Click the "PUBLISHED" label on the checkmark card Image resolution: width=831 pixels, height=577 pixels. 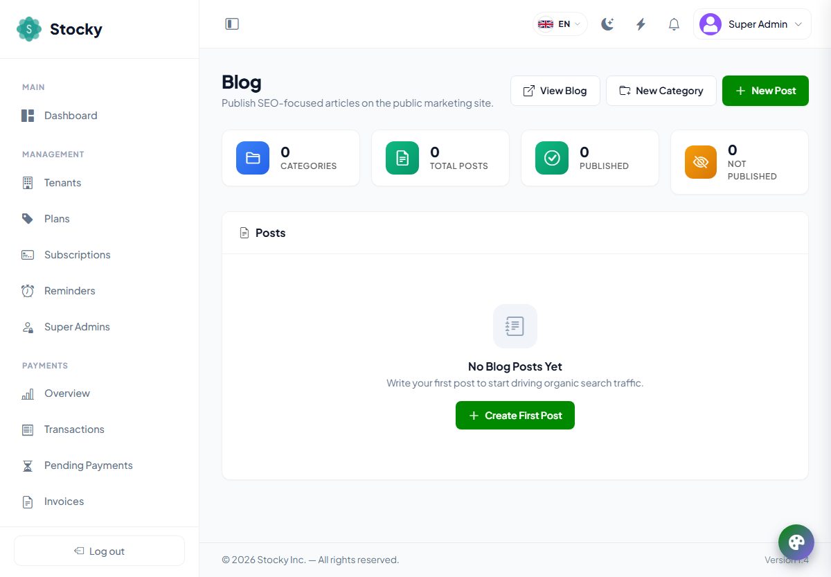pyautogui.click(x=604, y=166)
